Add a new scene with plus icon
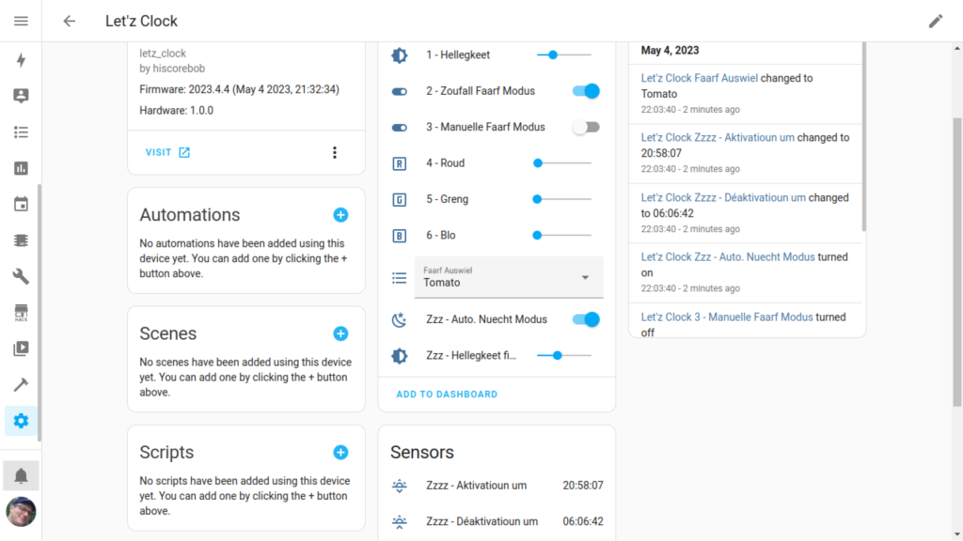The height and width of the screenshot is (541, 963). tap(340, 333)
